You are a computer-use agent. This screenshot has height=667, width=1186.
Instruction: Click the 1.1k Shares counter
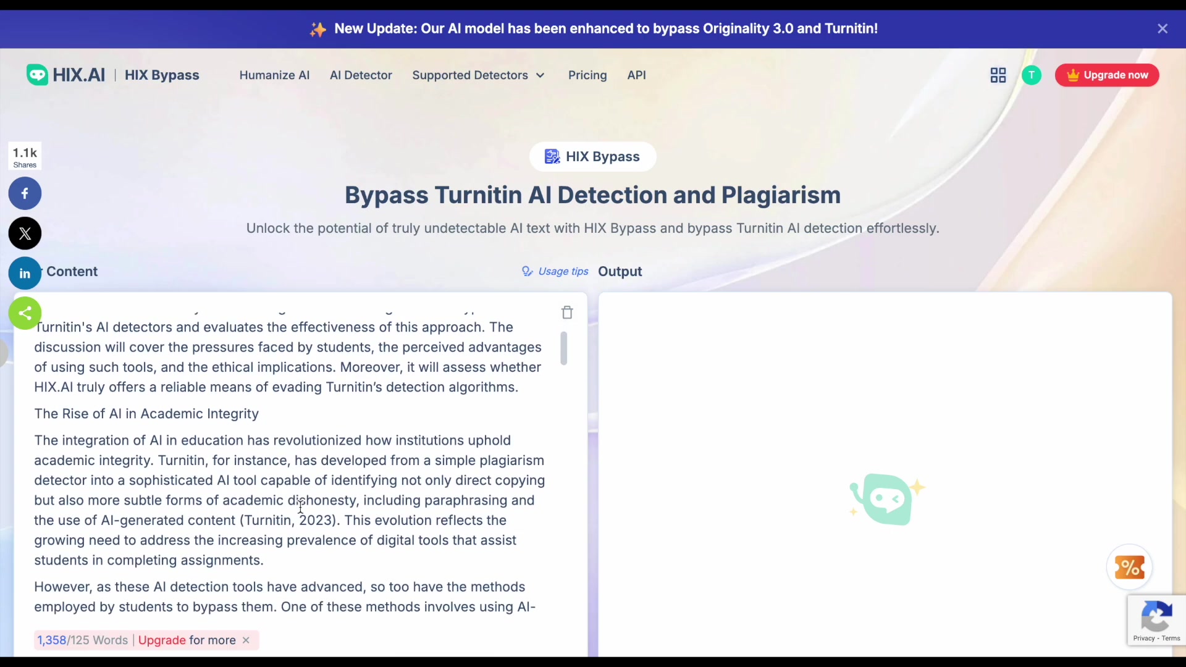pyautogui.click(x=25, y=157)
